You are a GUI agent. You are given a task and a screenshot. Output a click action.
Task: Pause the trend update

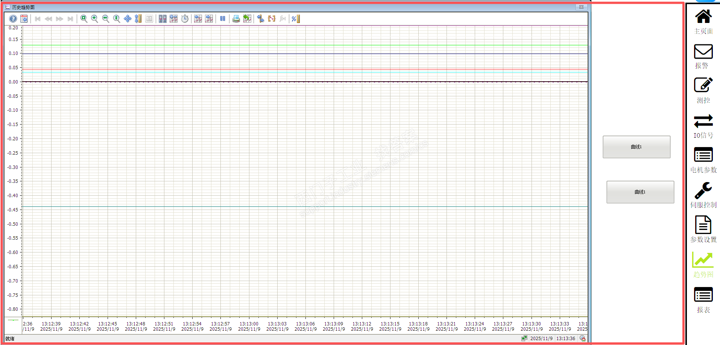223,19
